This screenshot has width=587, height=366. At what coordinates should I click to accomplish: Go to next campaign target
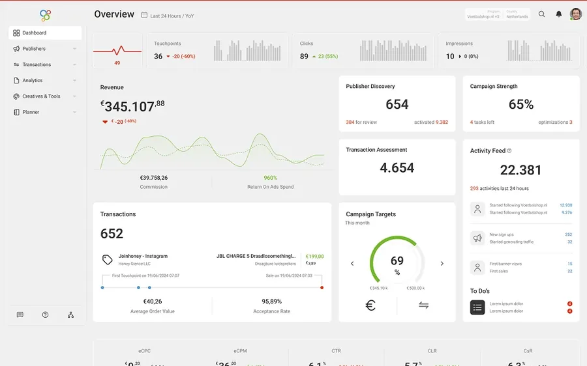[442, 264]
